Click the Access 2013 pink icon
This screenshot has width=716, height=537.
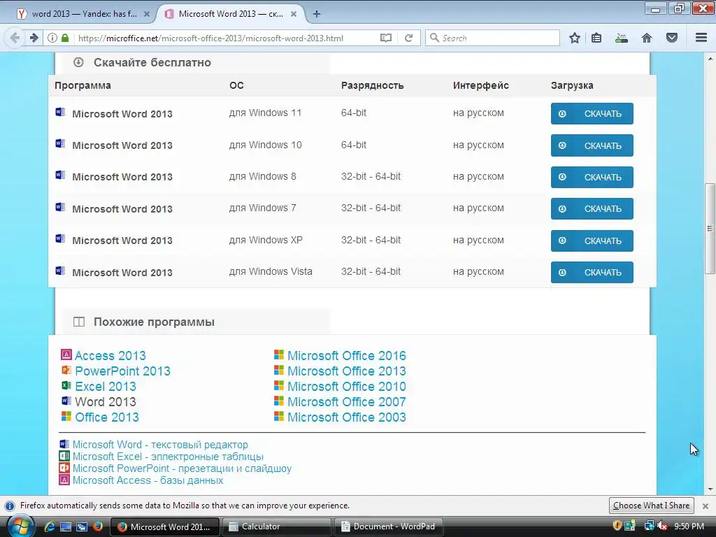pyautogui.click(x=66, y=355)
